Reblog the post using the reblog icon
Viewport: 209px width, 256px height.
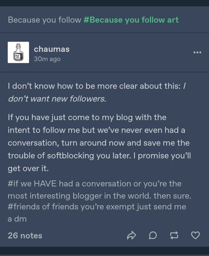[174, 235]
